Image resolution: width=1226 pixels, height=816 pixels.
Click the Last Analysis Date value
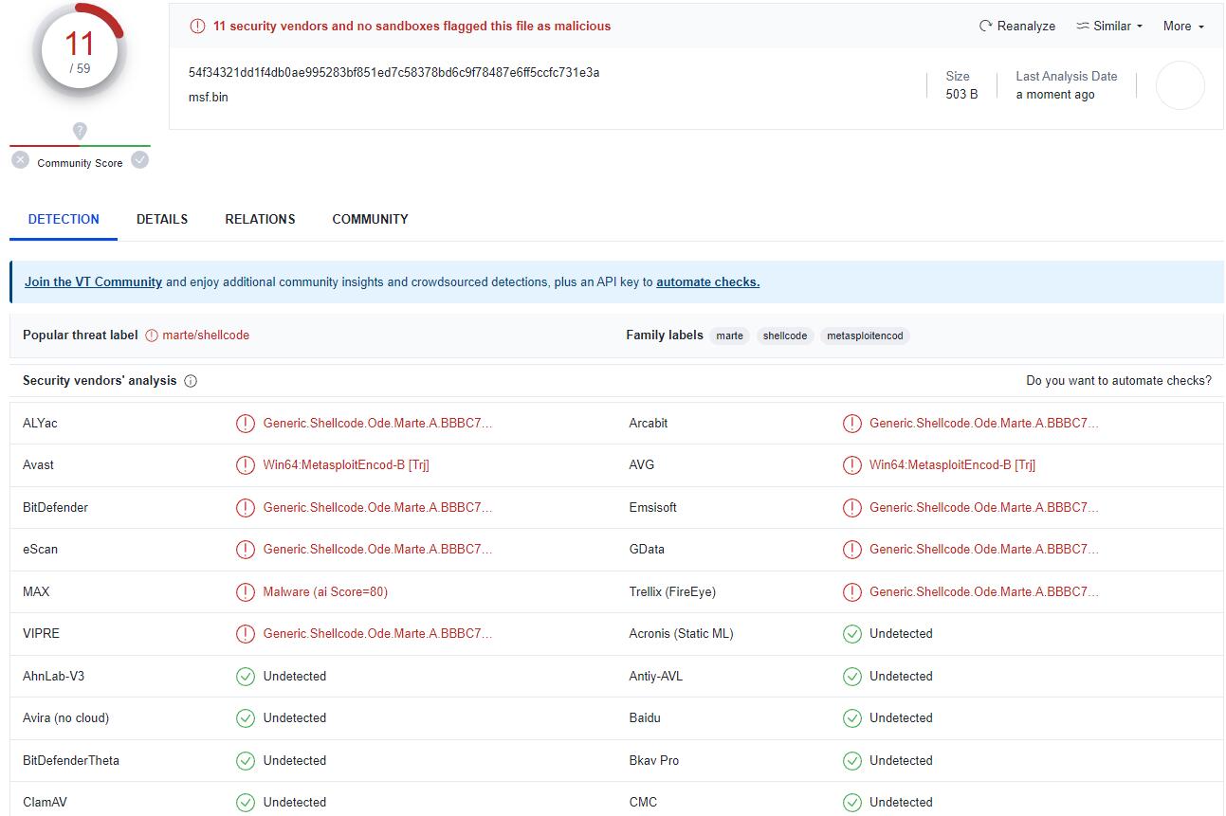(1055, 95)
